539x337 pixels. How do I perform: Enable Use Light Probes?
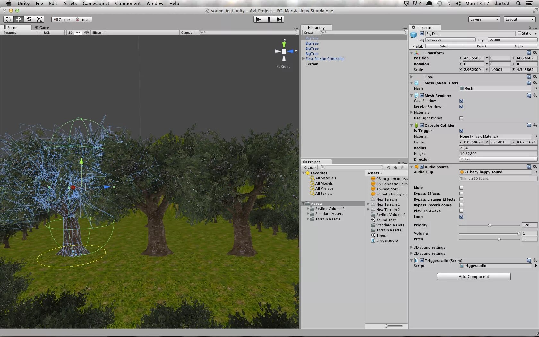(461, 118)
